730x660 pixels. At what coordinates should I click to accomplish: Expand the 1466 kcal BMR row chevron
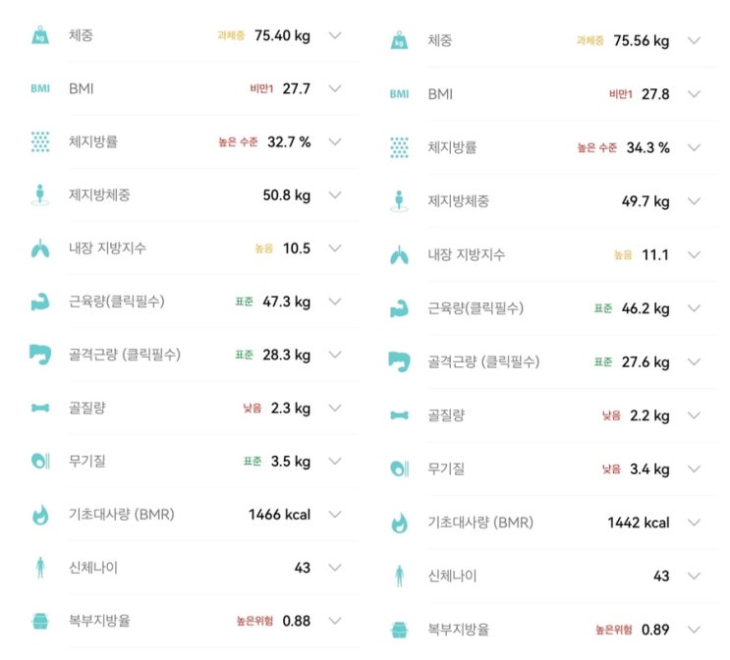point(335,514)
